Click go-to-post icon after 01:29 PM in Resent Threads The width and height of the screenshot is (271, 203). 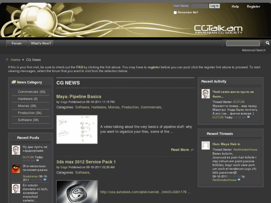tap(239, 180)
